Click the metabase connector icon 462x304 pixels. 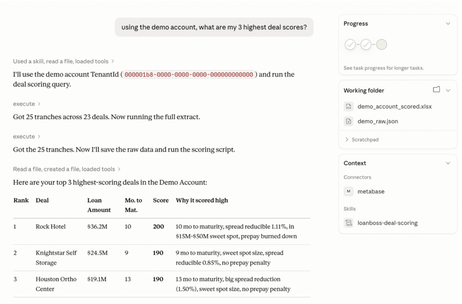click(x=348, y=191)
